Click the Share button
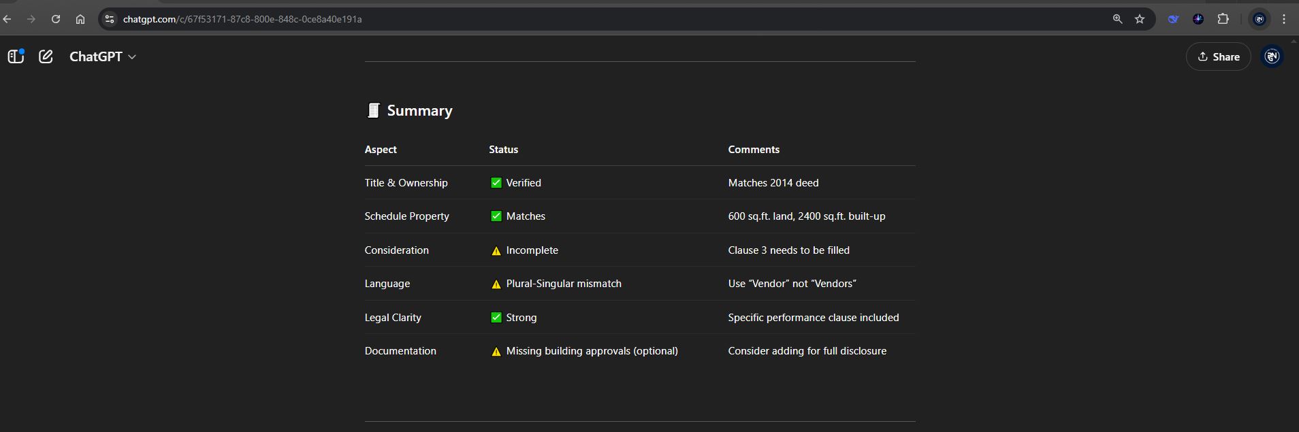 tap(1218, 56)
